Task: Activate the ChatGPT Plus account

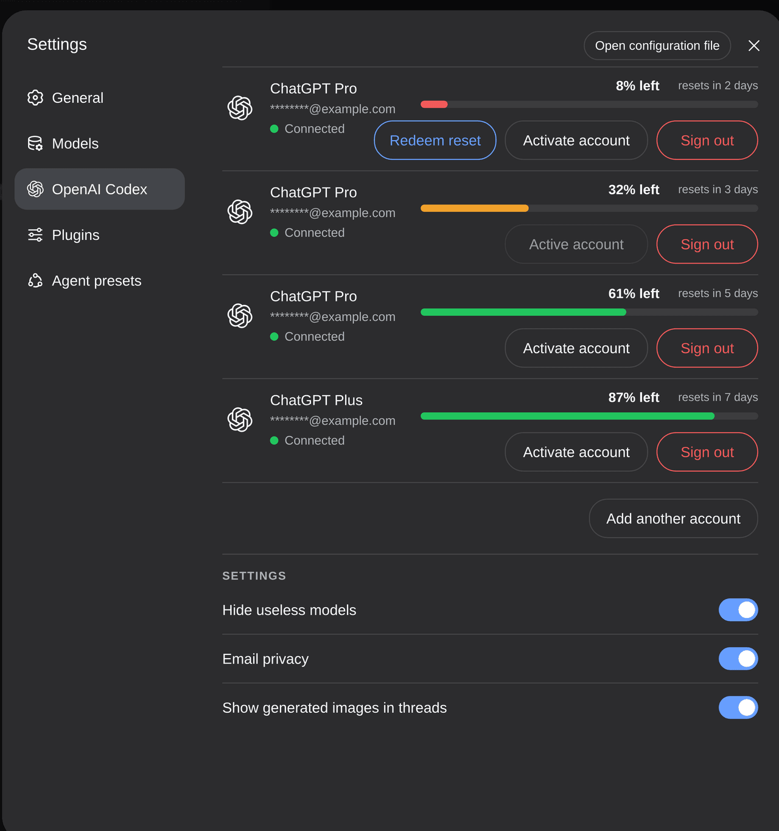Action: click(576, 452)
